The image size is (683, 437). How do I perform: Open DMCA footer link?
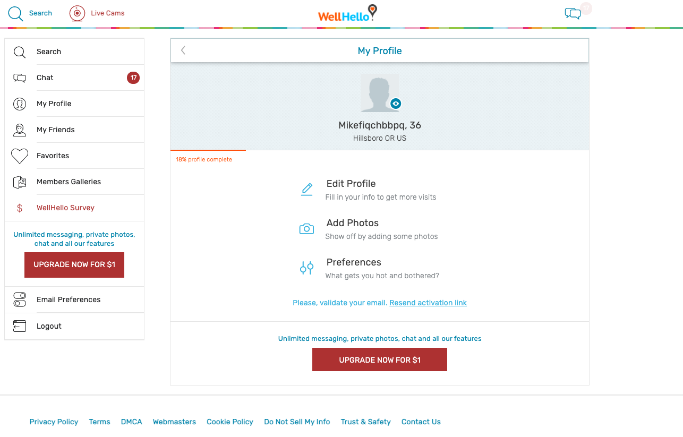(131, 422)
